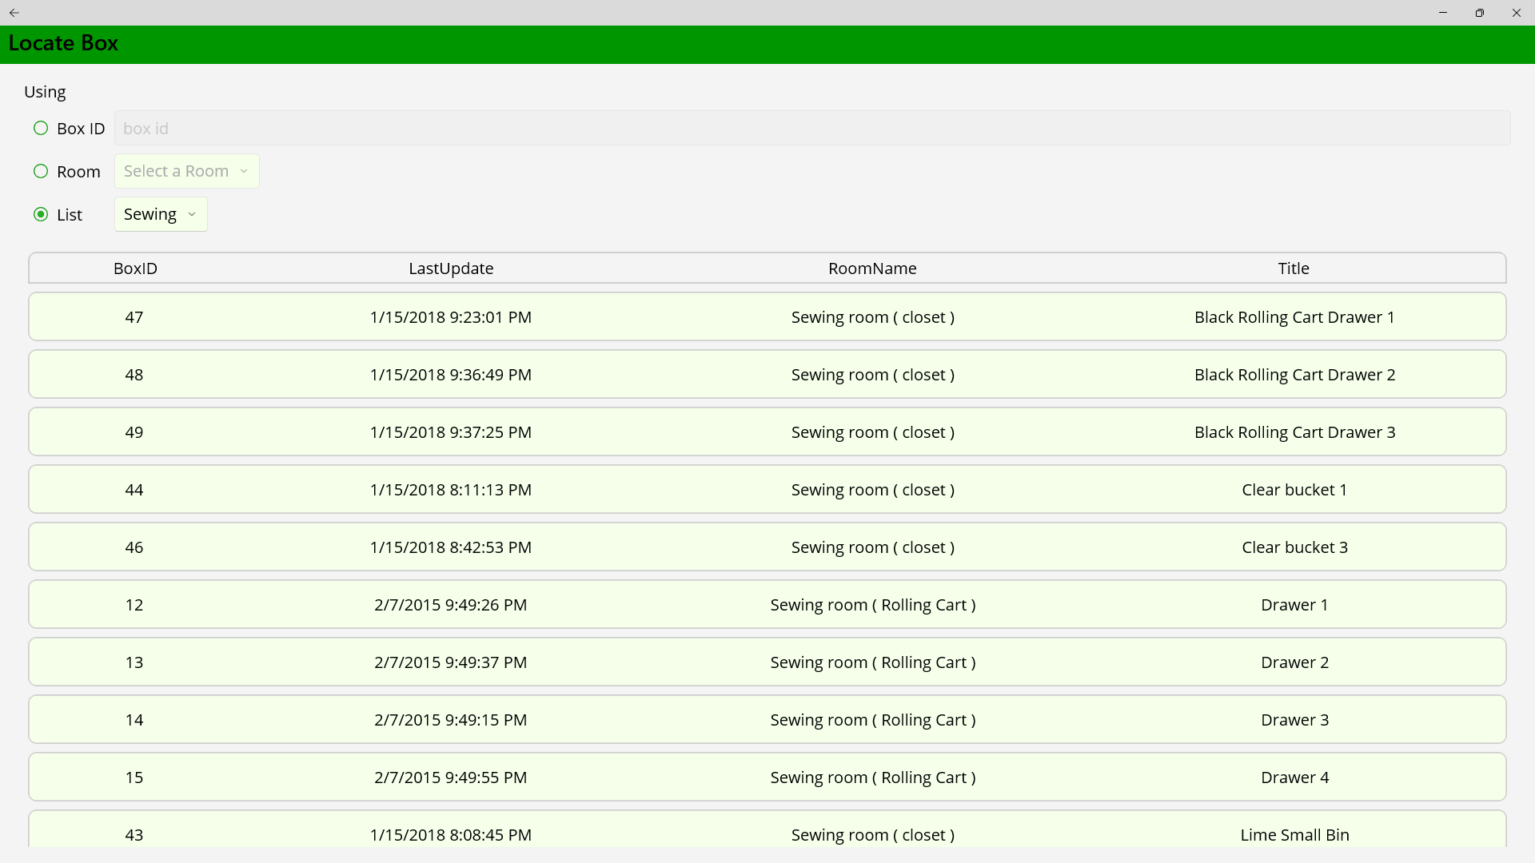Select the Box ID radio button
The image size is (1535, 863).
pos(41,129)
